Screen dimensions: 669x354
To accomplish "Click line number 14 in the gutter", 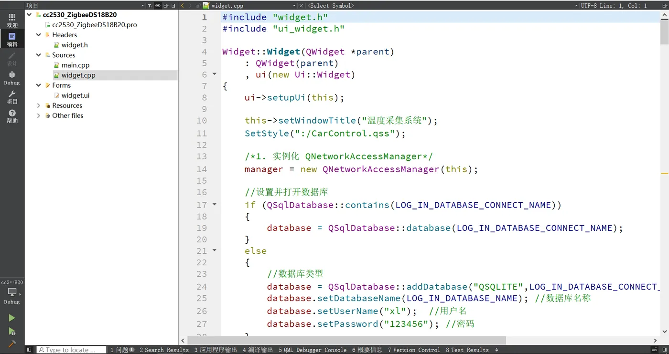I will (x=202, y=169).
